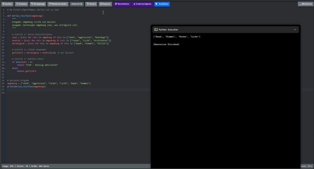Open the Verlauf history
The height and width of the screenshot is (169, 314).
(x=91, y=4)
